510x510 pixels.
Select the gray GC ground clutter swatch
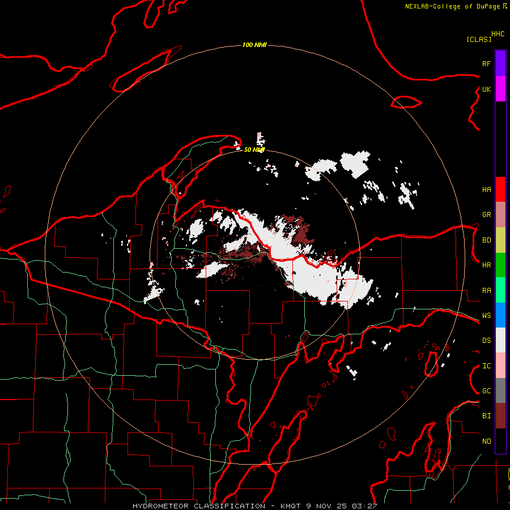(500, 390)
